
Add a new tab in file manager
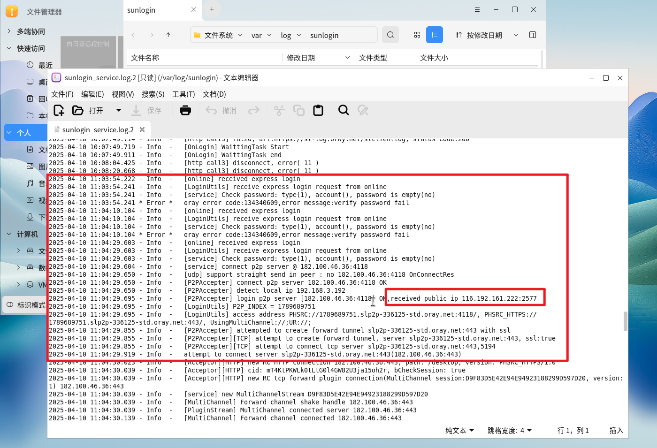212,9
